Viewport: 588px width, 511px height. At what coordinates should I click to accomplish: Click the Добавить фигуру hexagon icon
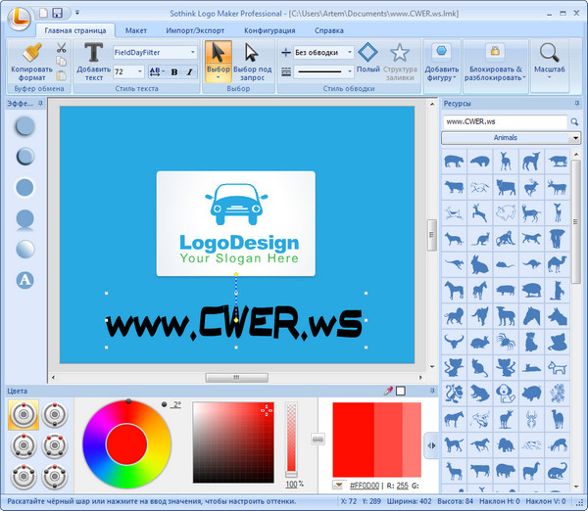coord(442,52)
